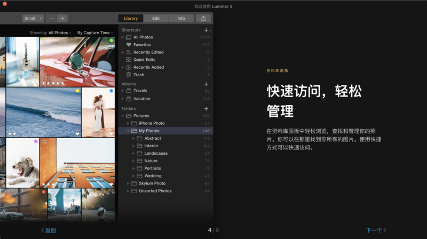
Task: Click the Interior folder icon
Action: point(139,146)
